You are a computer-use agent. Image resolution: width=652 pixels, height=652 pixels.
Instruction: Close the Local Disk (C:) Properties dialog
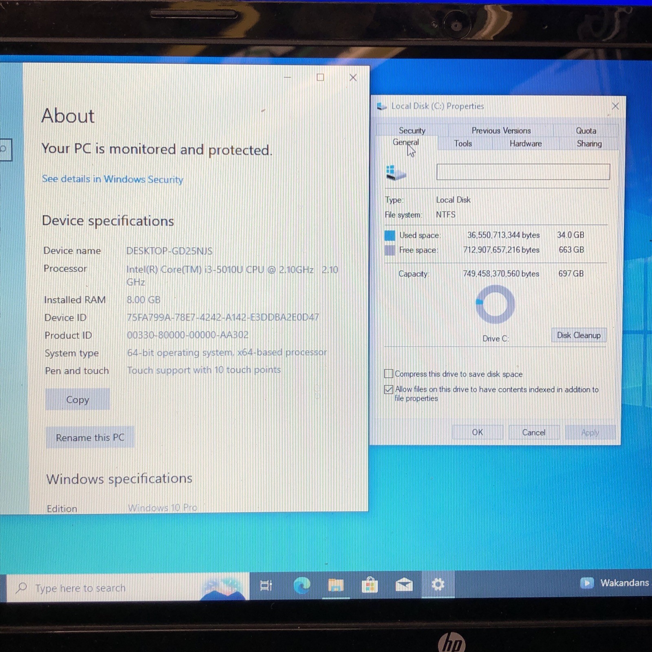coord(615,106)
